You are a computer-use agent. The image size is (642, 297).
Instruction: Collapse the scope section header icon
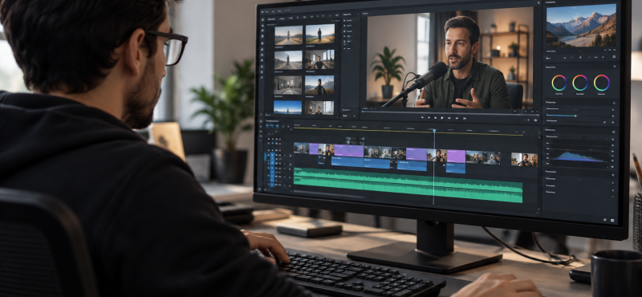[614, 132]
